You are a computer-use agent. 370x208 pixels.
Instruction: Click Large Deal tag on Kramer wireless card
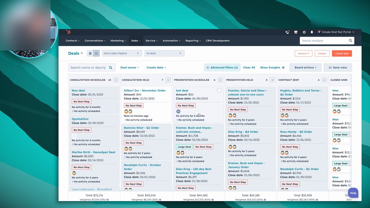click(x=184, y=147)
